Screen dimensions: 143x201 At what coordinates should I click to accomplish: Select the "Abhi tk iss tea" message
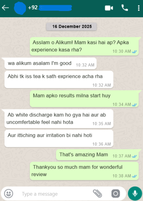tap(59, 79)
